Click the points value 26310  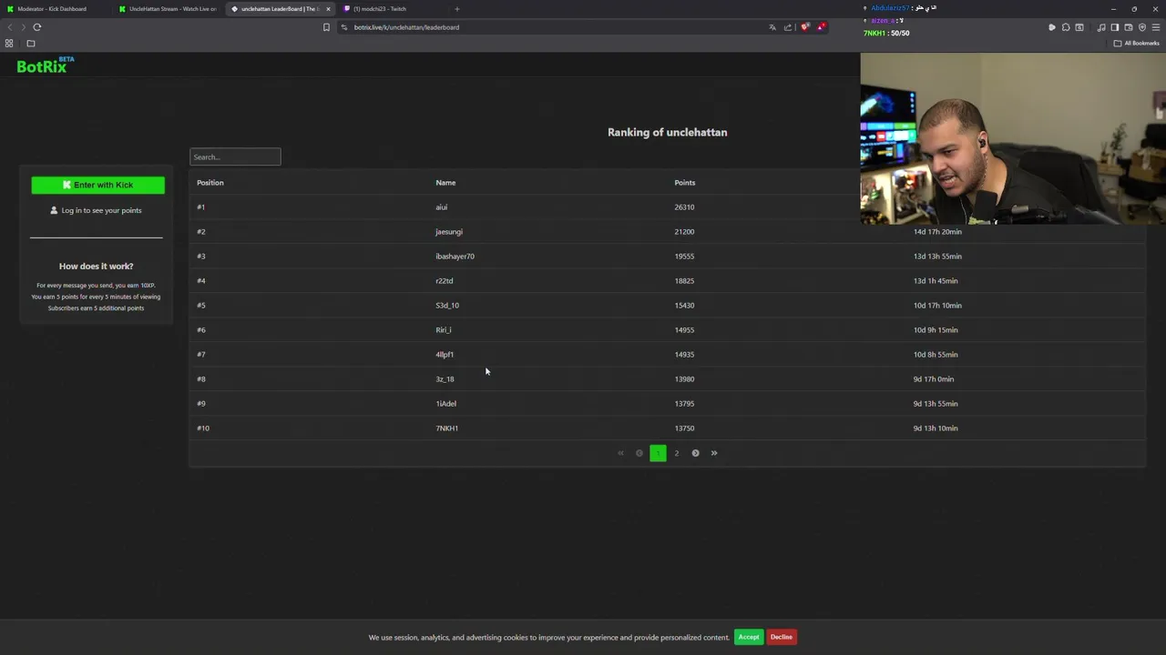pyautogui.click(x=684, y=207)
